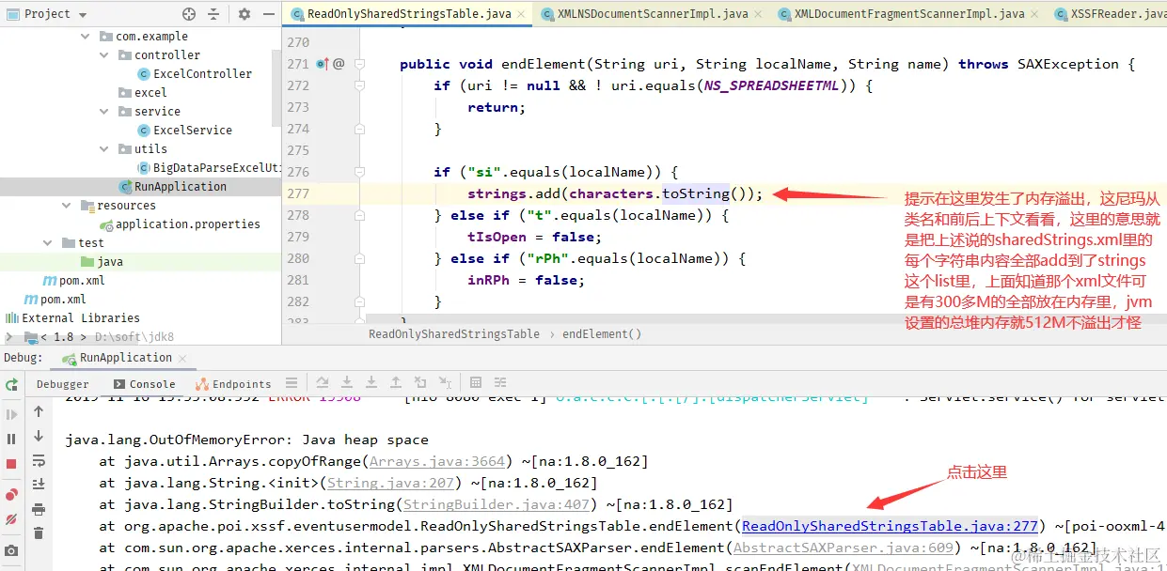Click the override marker icon on line 271

(323, 64)
